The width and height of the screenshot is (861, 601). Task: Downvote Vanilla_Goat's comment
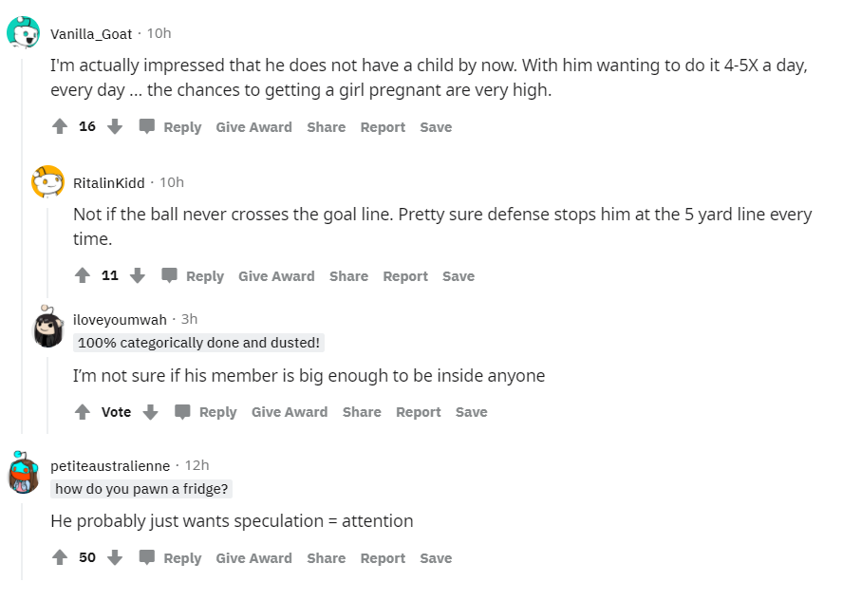tap(115, 126)
